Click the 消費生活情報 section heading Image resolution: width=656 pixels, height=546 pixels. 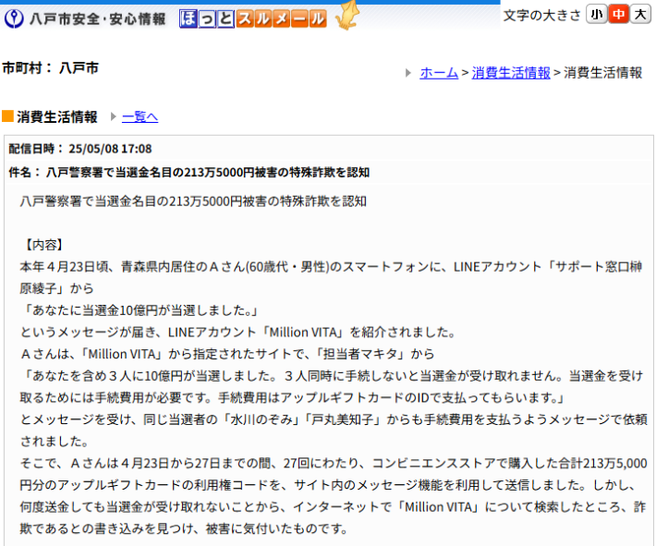[x=57, y=116]
